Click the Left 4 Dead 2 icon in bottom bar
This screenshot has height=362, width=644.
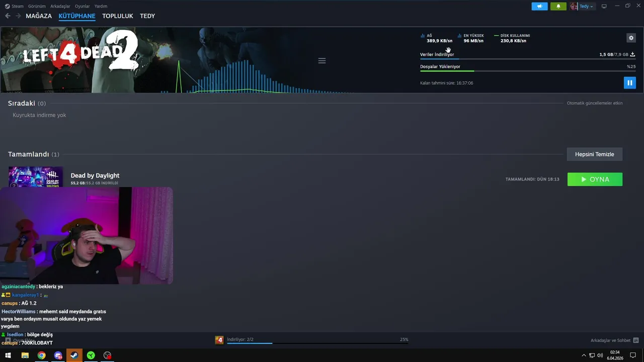[x=219, y=340]
